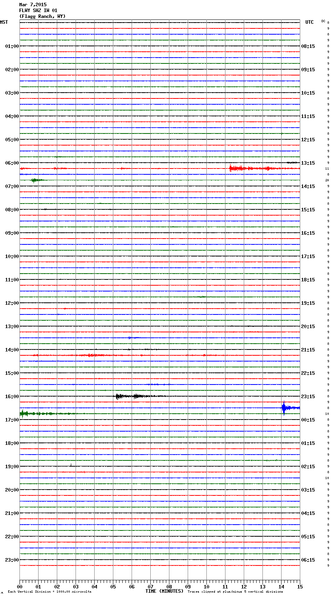Select the 12:00 MST hour label
This screenshot has width=331, height=597.
[12, 303]
